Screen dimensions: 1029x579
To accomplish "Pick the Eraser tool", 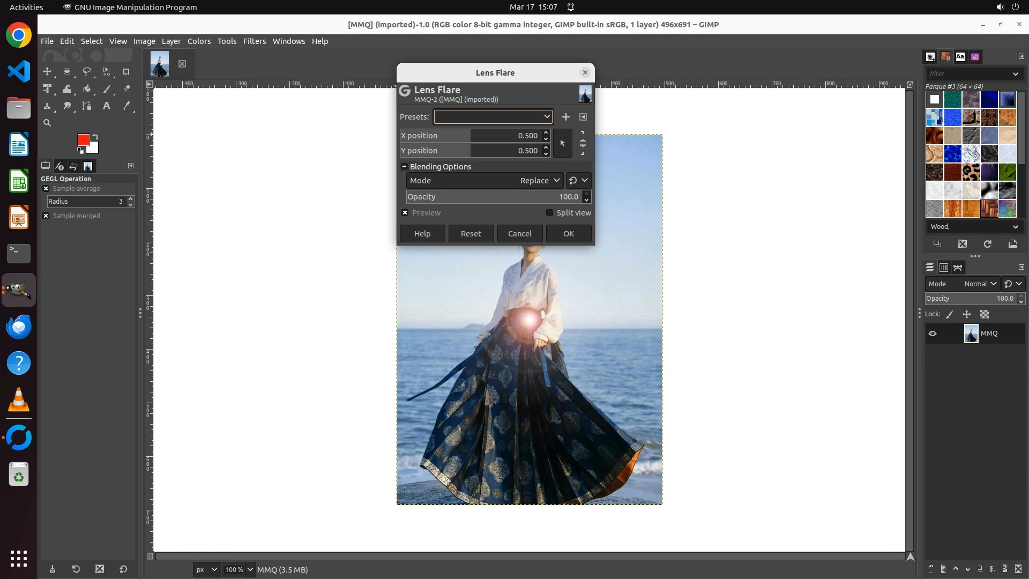I will 126,89.
